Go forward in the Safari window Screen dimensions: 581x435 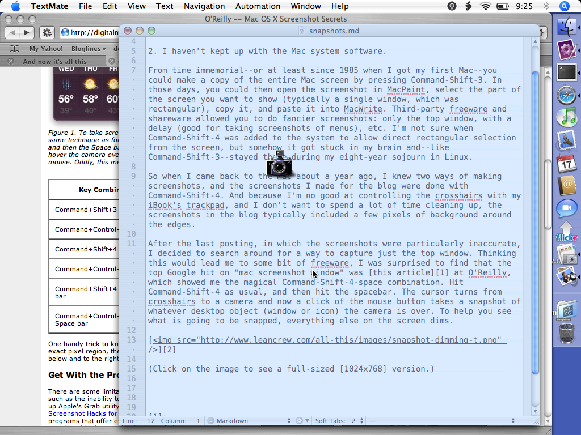coord(27,32)
